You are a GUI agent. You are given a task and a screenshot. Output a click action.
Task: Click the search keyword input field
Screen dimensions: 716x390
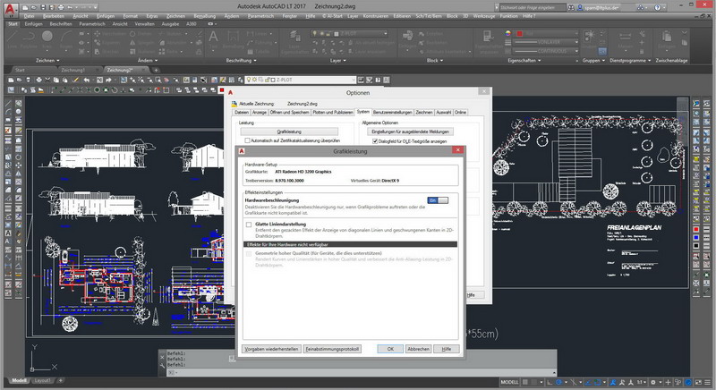(x=533, y=7)
